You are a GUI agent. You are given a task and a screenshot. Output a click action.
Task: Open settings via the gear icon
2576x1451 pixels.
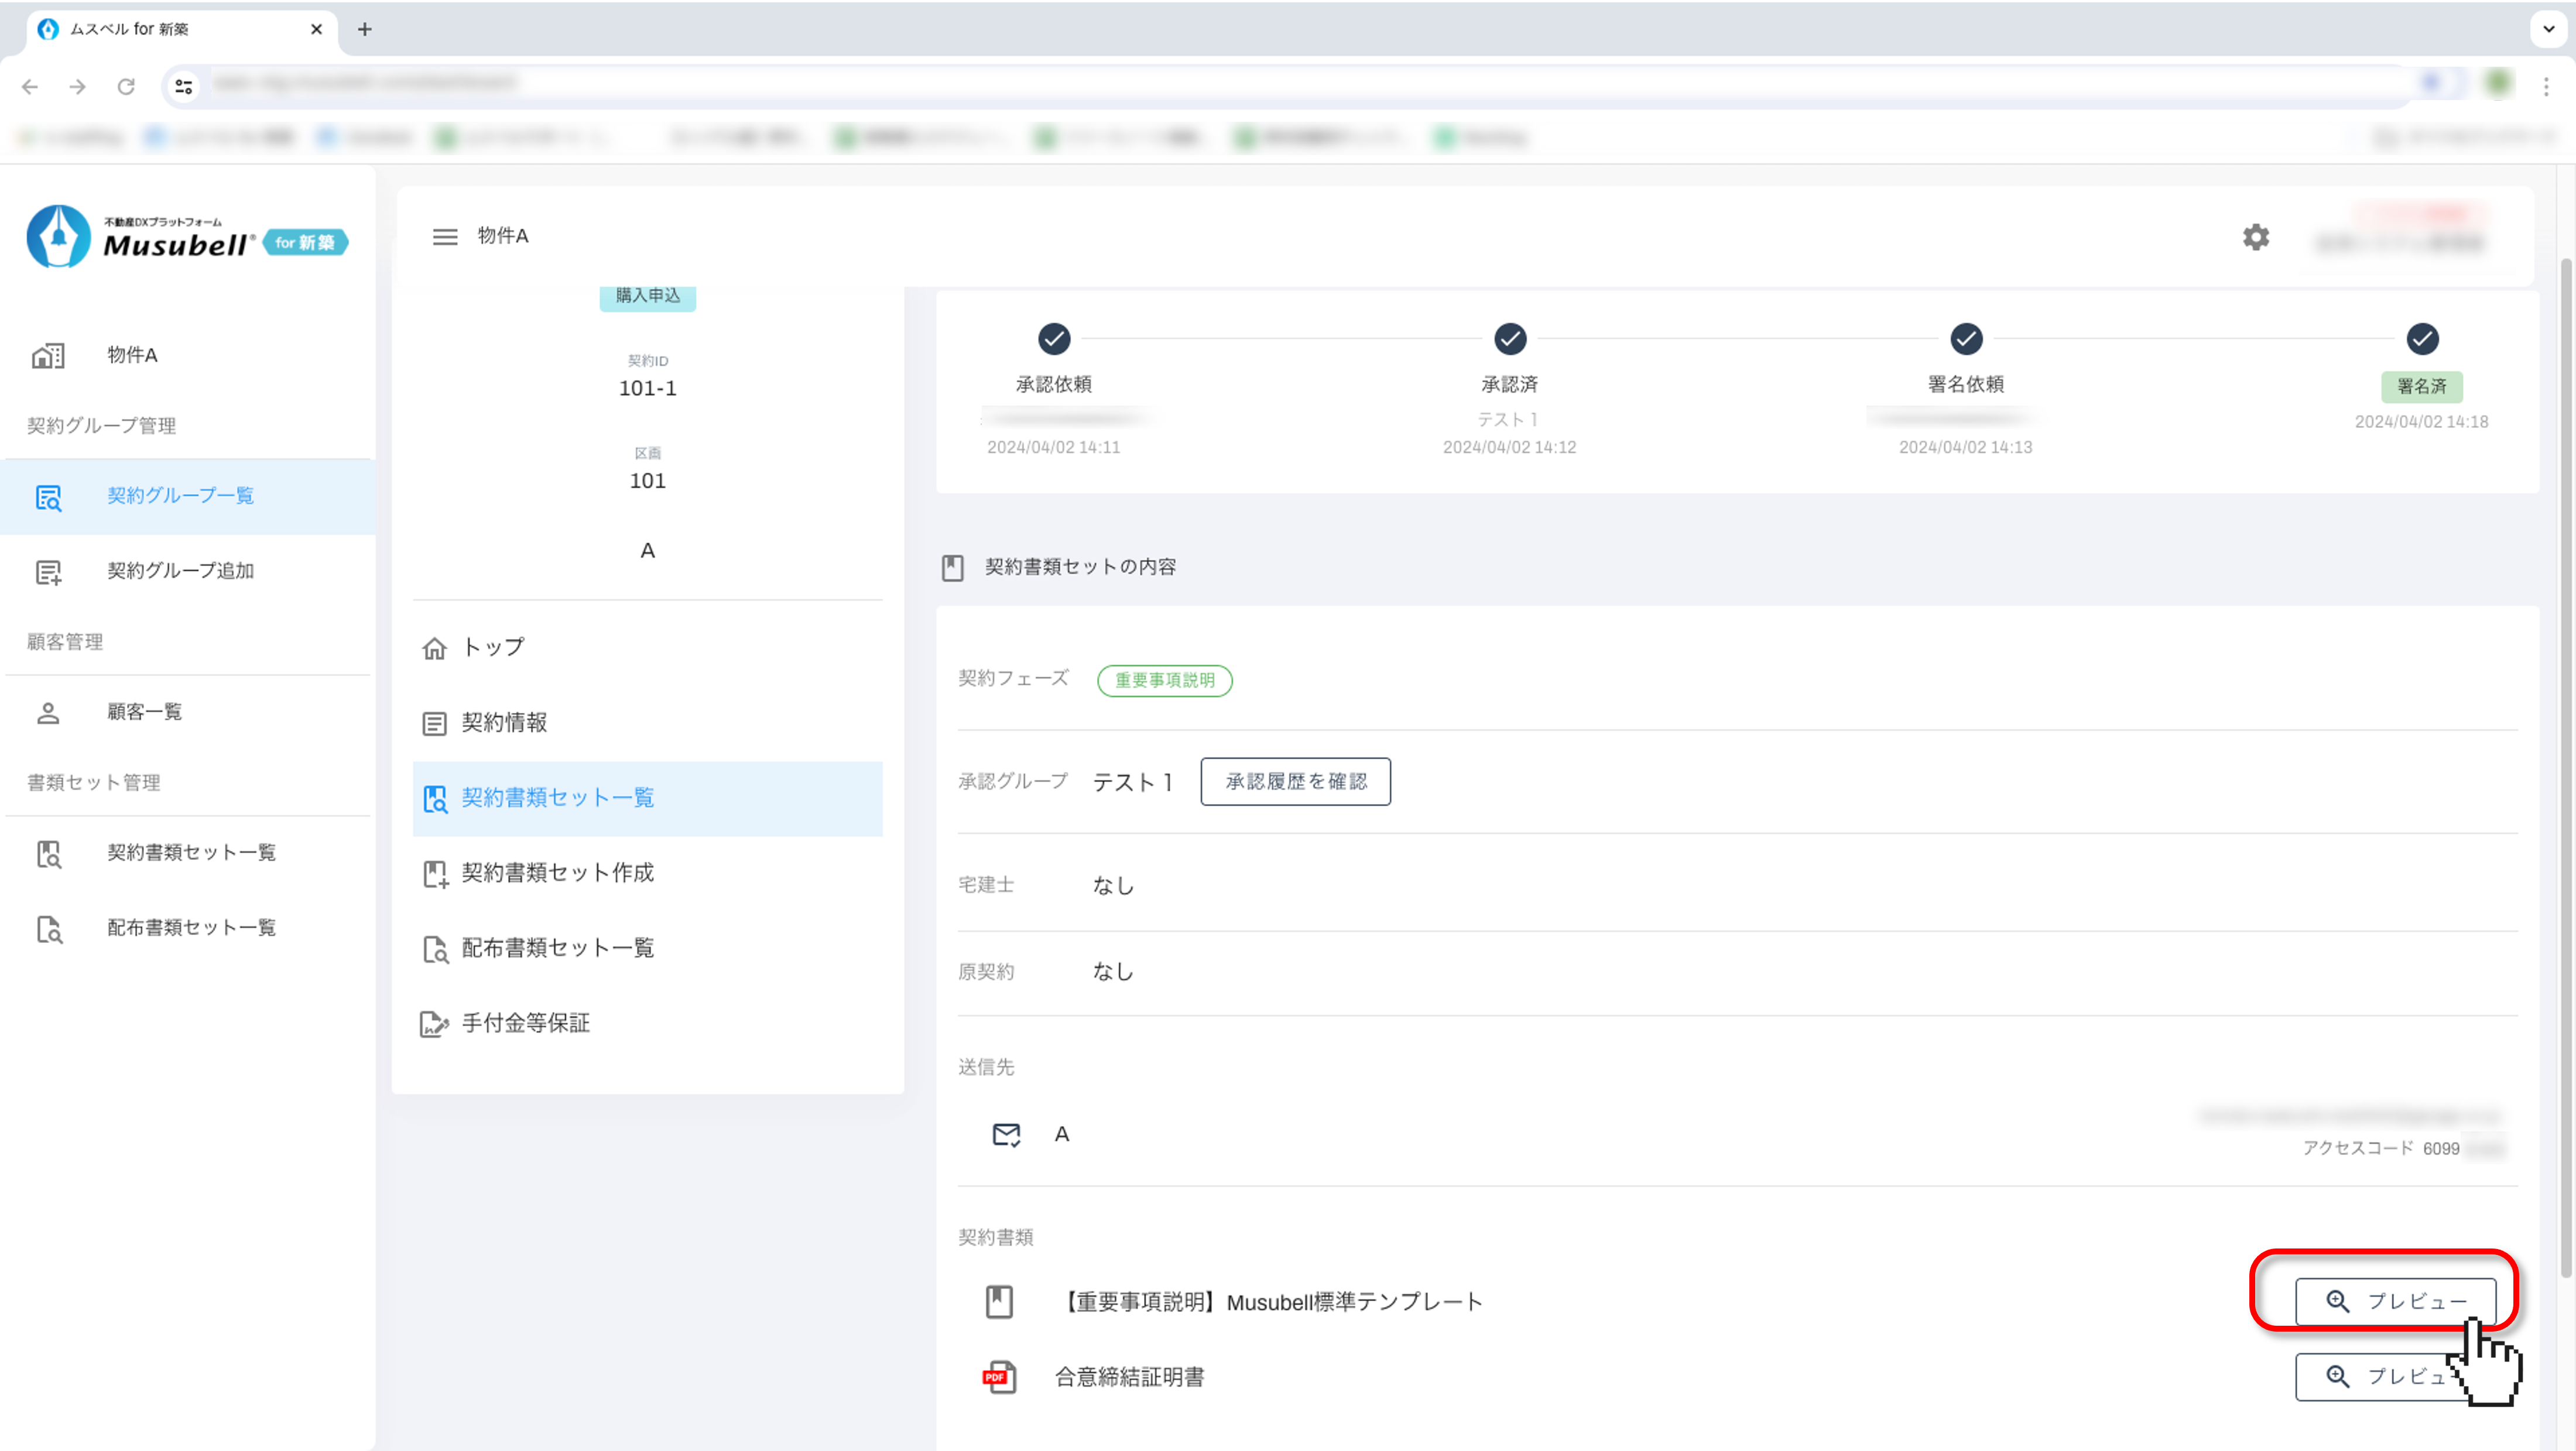click(x=2255, y=237)
